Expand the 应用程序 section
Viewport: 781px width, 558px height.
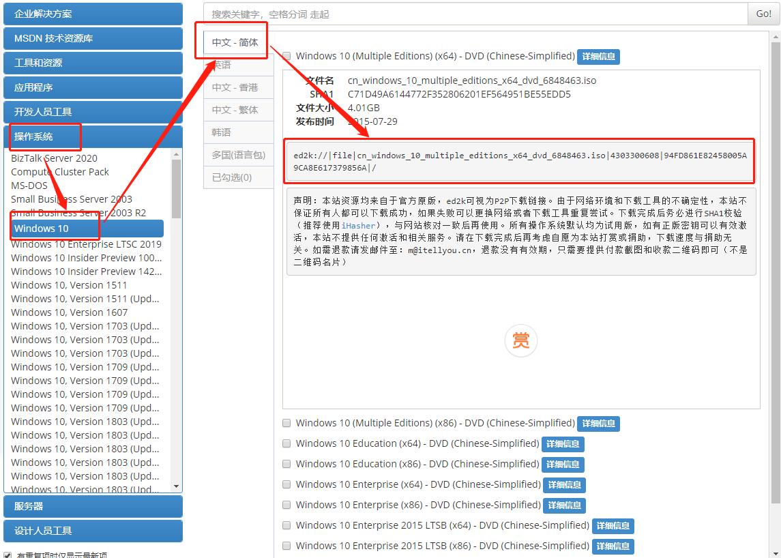point(93,87)
